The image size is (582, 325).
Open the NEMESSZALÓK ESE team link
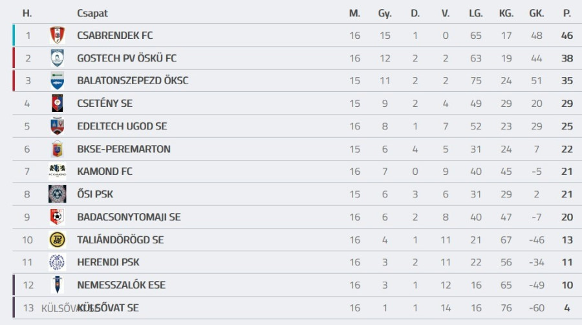coord(121,285)
